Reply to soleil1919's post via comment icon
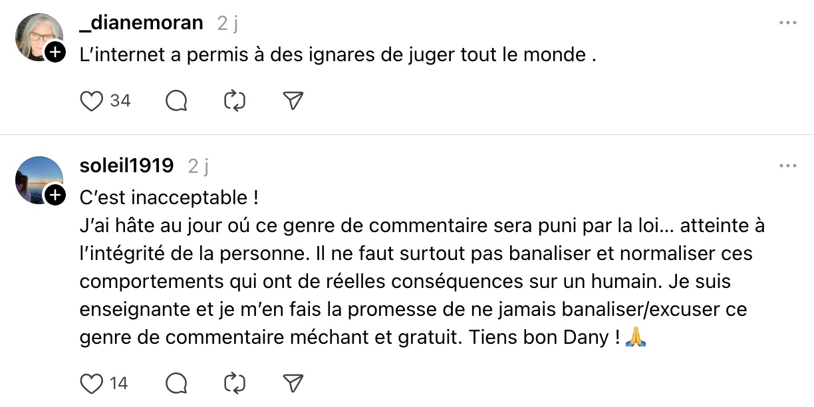This screenshot has height=407, width=814. click(176, 384)
